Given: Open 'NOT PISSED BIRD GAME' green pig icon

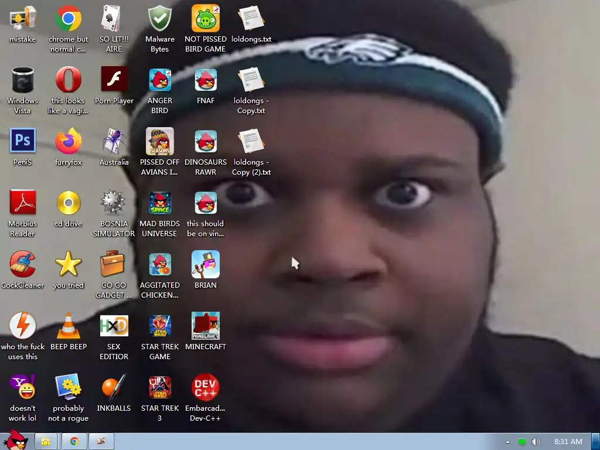Looking at the screenshot, I should [206, 18].
